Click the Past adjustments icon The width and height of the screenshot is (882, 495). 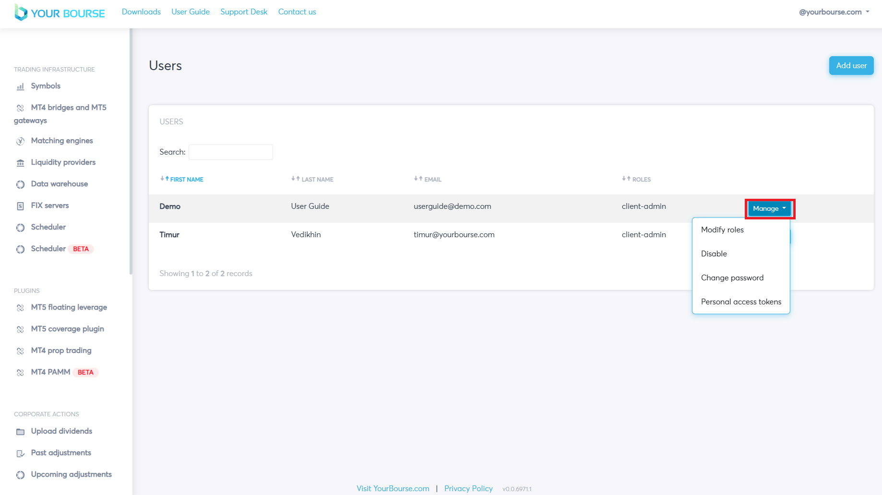pos(20,453)
